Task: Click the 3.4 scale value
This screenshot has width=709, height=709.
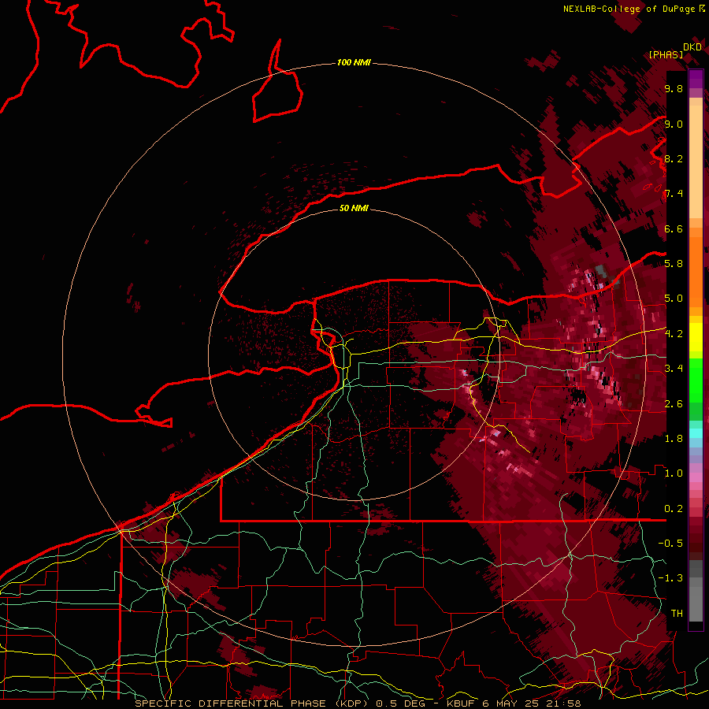Action: point(674,369)
